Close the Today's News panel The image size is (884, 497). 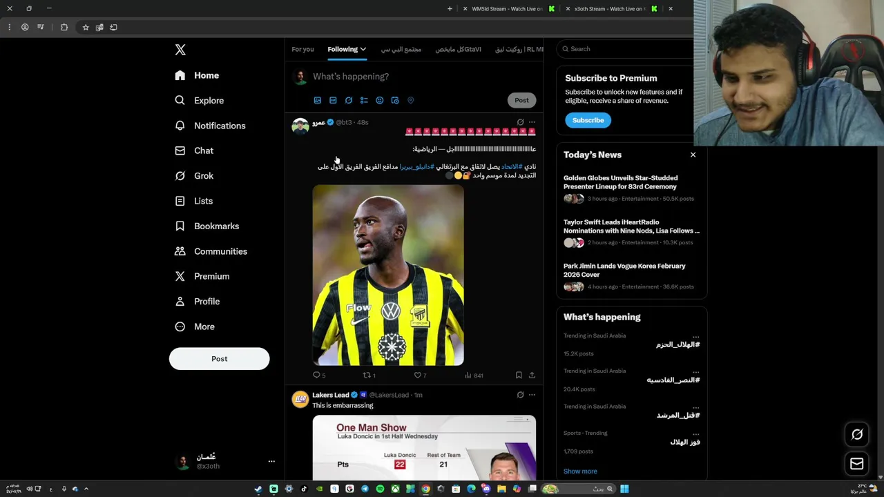tap(693, 155)
